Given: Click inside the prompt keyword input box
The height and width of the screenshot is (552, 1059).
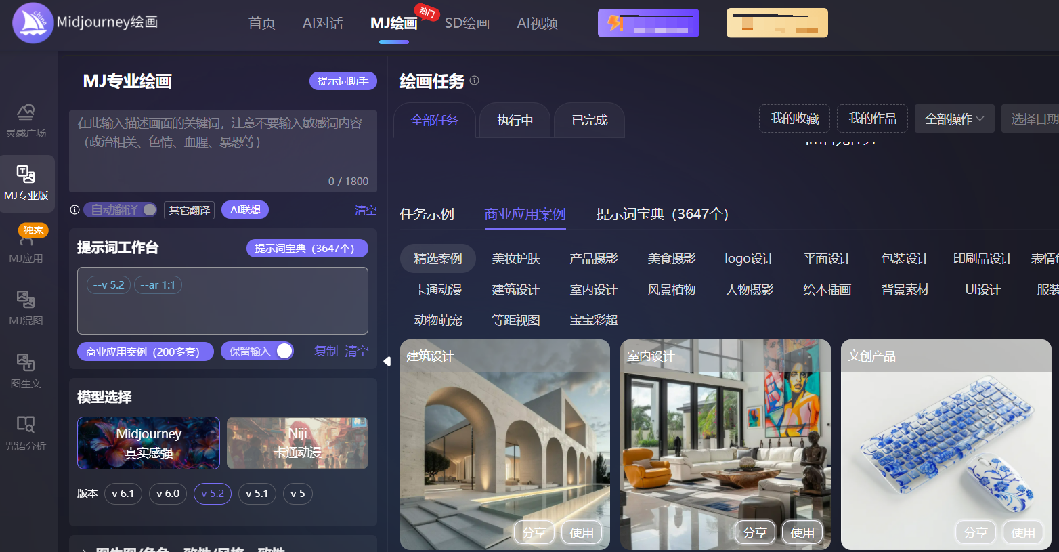Looking at the screenshot, I should coord(222,149).
